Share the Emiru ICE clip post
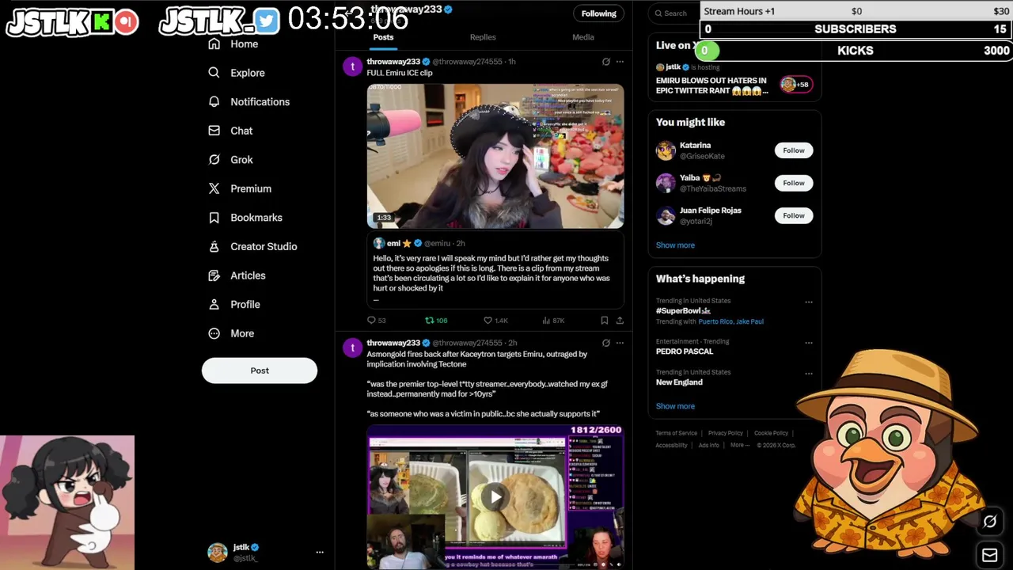This screenshot has height=570, width=1013. tap(620, 321)
